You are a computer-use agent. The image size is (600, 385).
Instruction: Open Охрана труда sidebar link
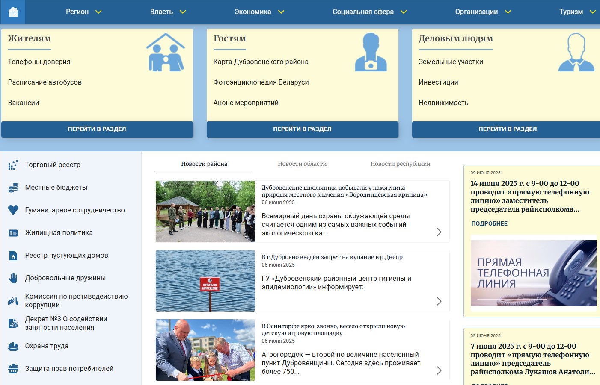click(47, 346)
